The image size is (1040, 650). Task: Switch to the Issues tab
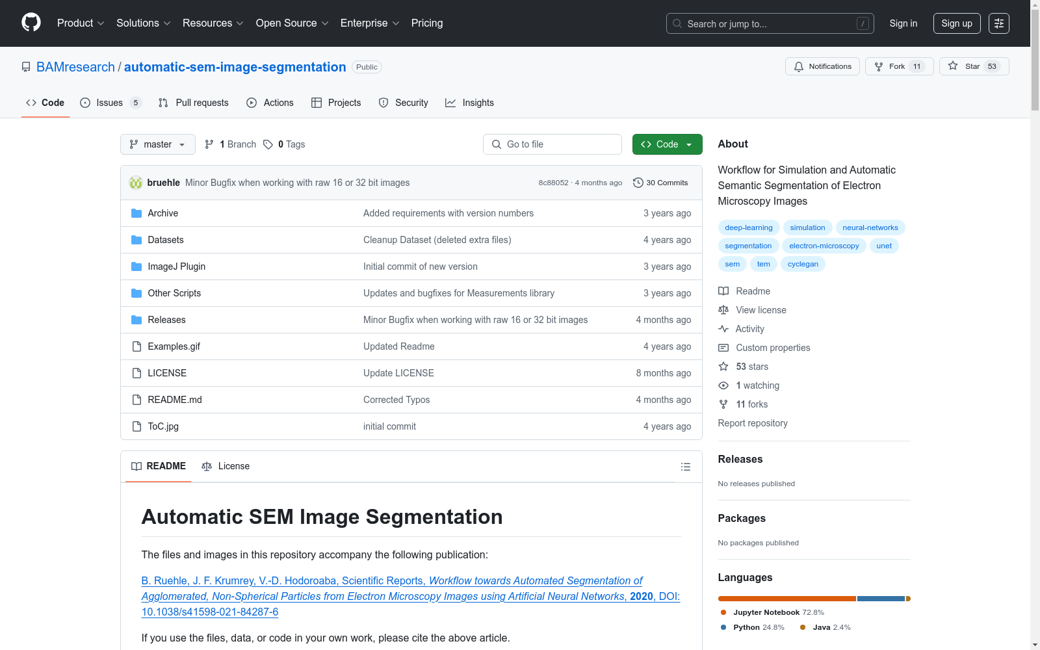point(110,103)
